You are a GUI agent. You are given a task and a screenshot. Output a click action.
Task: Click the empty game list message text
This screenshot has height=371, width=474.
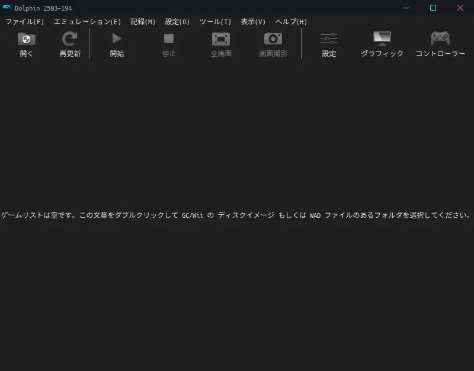(236, 215)
